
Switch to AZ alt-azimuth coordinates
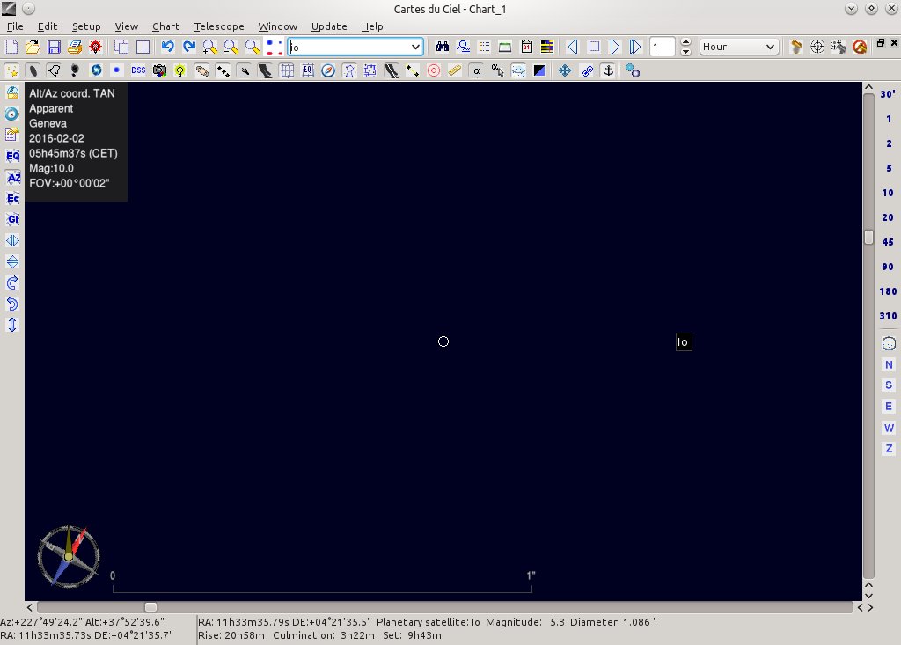point(12,177)
